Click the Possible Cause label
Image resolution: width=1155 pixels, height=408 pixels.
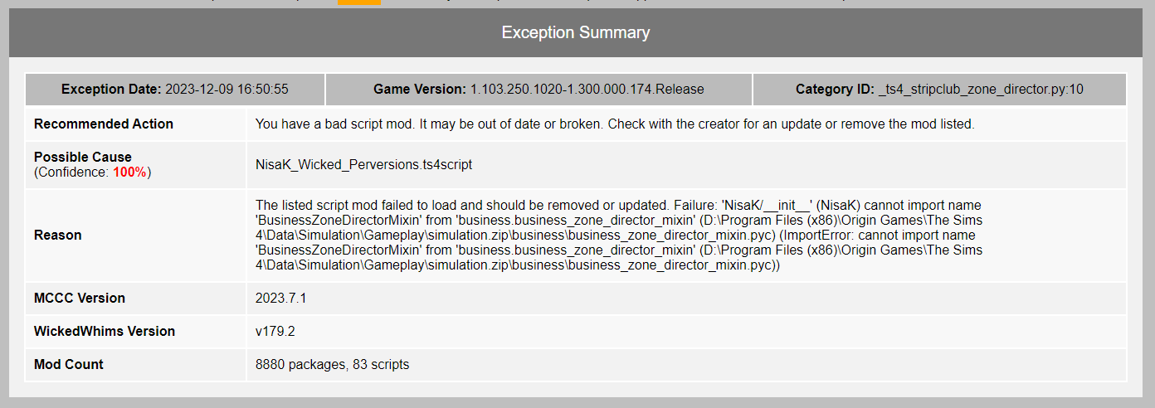coord(83,157)
